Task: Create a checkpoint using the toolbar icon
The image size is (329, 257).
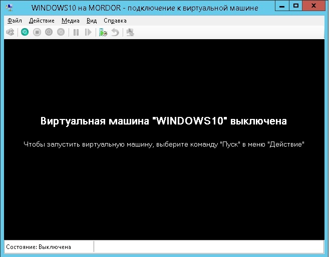Action: (103, 32)
